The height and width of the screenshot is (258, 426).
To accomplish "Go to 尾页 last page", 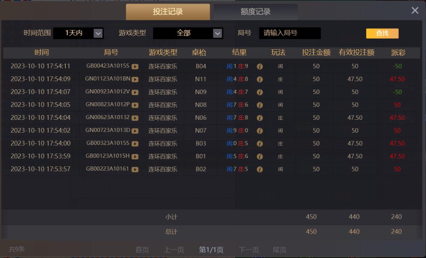I will [280, 250].
